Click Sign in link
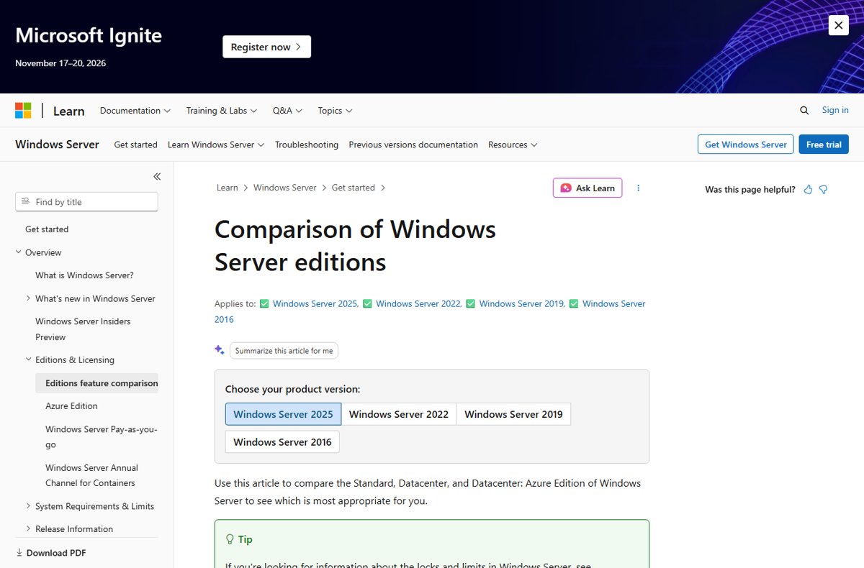This screenshot has height=568, width=864. 835,110
